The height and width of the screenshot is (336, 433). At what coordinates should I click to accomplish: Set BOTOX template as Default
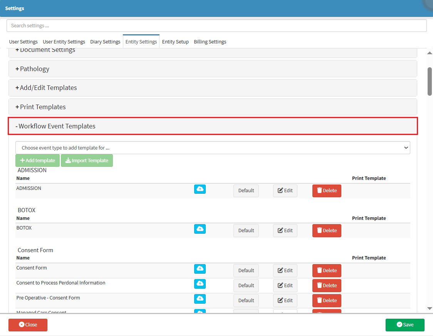click(246, 231)
